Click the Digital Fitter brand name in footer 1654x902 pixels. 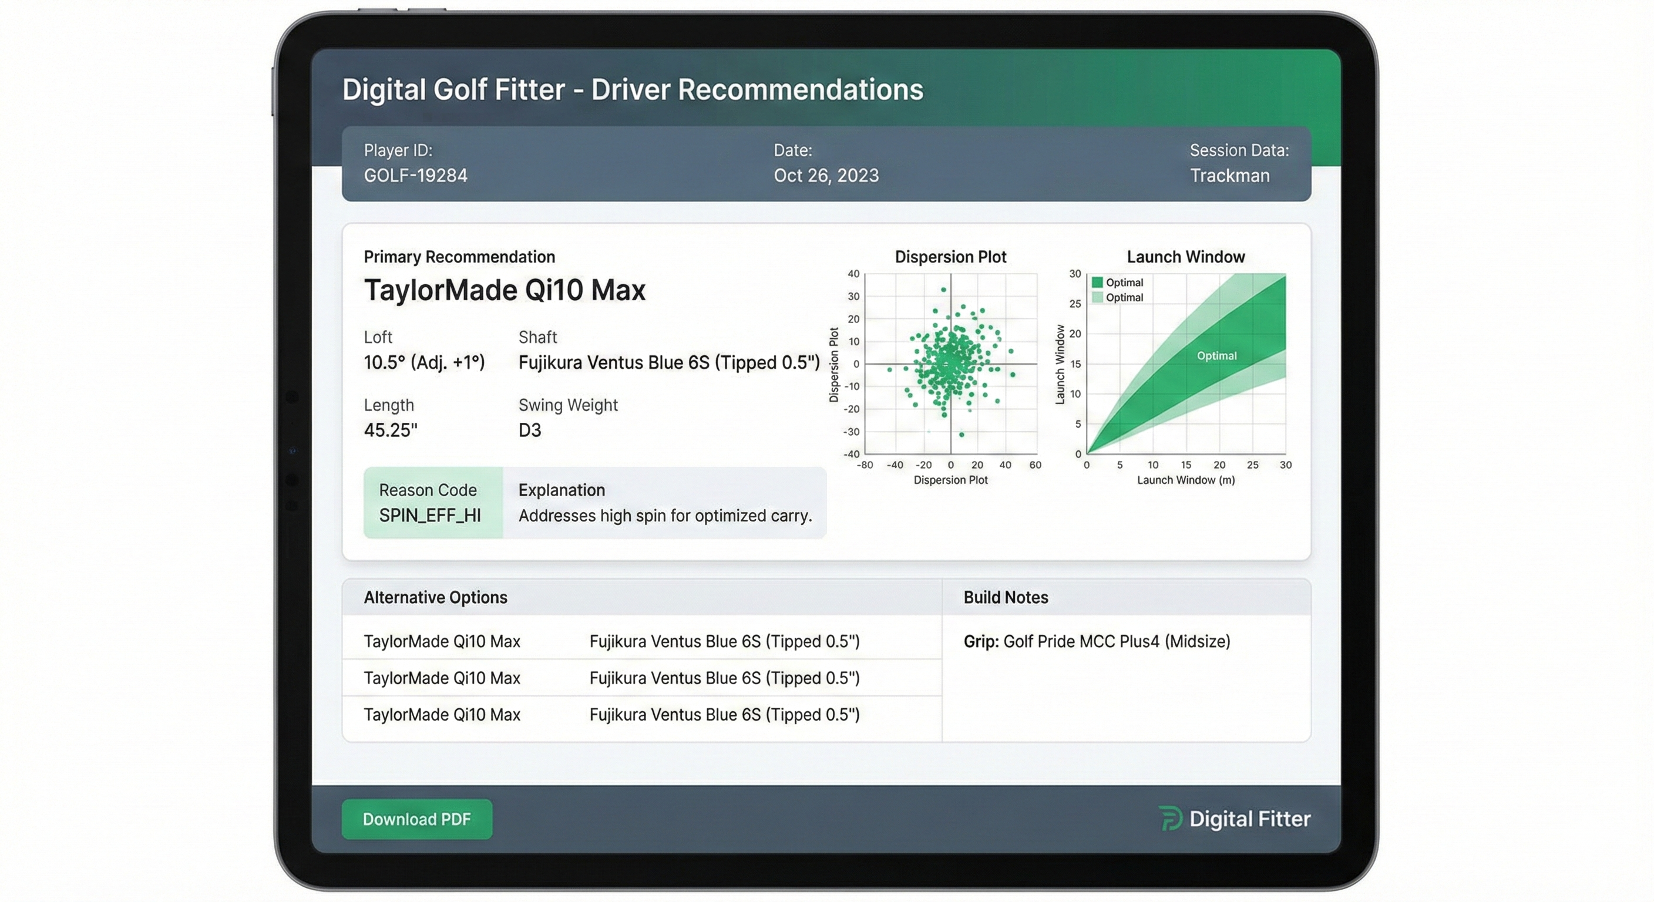(x=1249, y=819)
